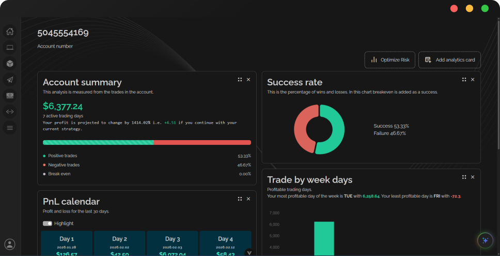Image resolution: width=500 pixels, height=256 pixels.
Task: Expand the PnL calendar down arrow
Action: pos(249,253)
